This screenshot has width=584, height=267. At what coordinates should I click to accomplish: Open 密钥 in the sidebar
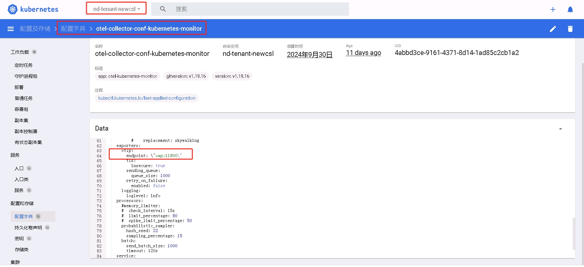tap(19, 239)
